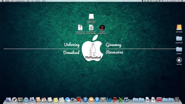This screenshot has width=185, height=104.
Task: Open the Vai menu
Action: coord(32,1)
